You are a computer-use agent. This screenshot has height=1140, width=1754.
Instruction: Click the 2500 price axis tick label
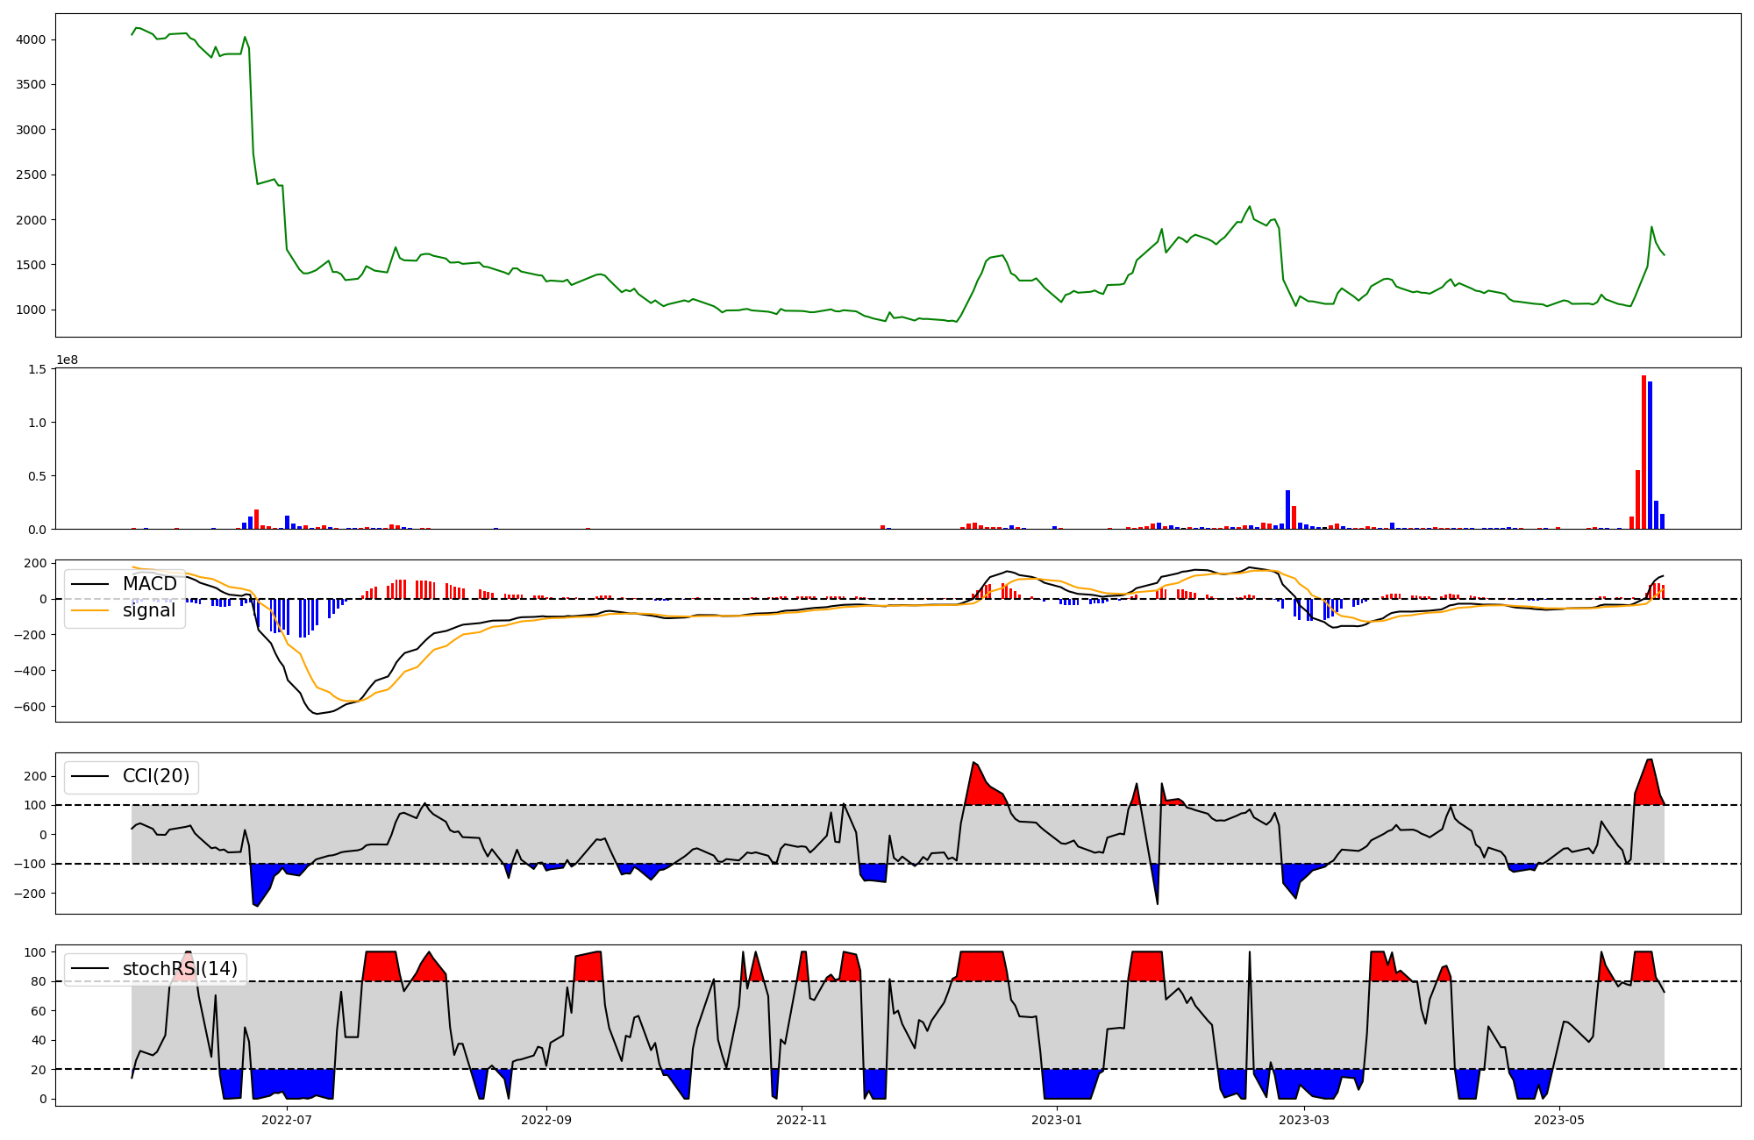tap(31, 175)
